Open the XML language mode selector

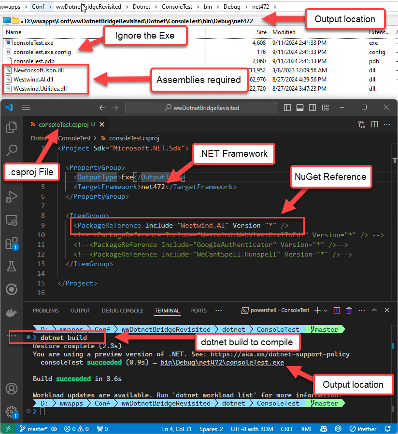(x=307, y=429)
